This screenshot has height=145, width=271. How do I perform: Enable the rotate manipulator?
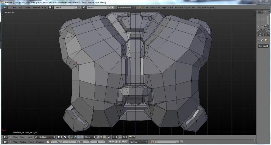point(78,137)
